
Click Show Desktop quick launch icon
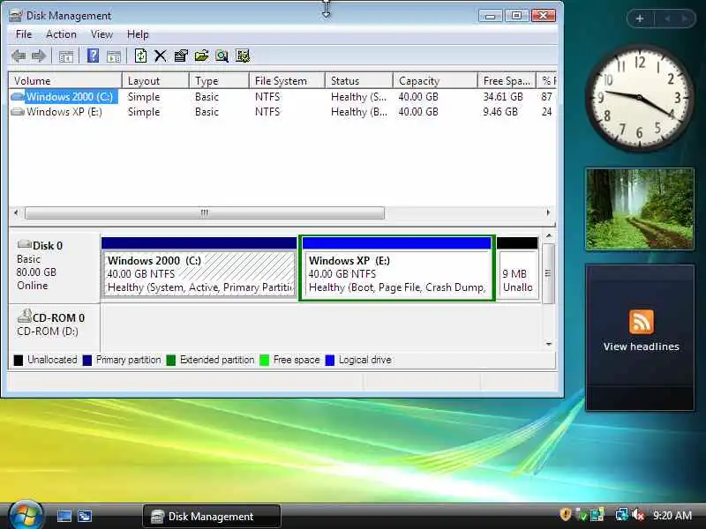(x=64, y=516)
